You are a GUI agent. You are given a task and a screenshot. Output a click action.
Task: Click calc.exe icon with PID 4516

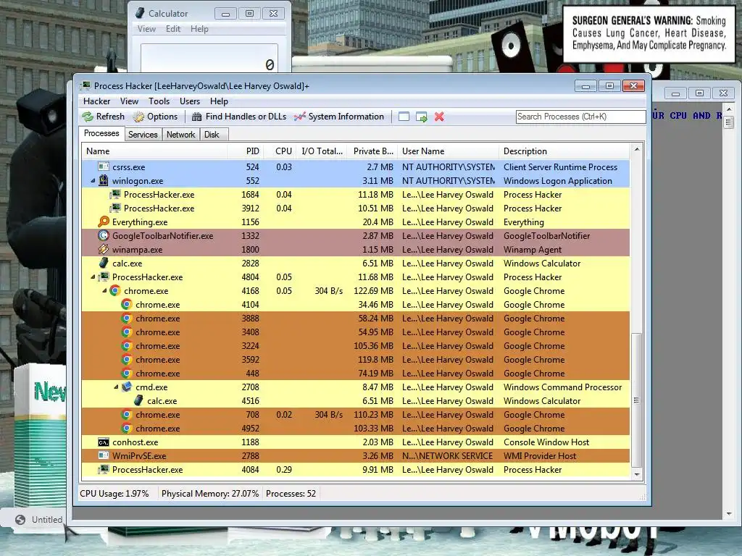pos(138,400)
